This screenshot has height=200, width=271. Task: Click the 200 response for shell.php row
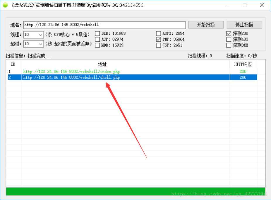243,77
